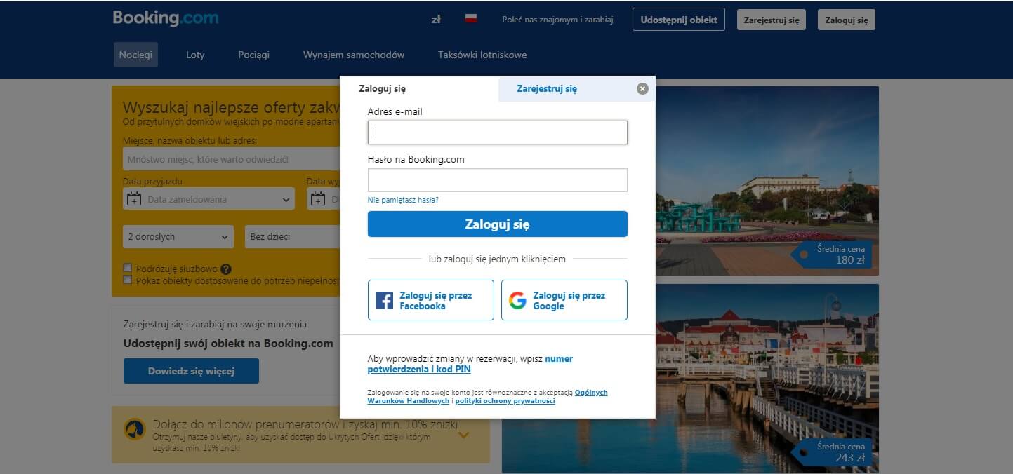Viewport: 1013px width, 474px height.
Task: Switch to the Zarejestruj się tab
Action: 547,89
